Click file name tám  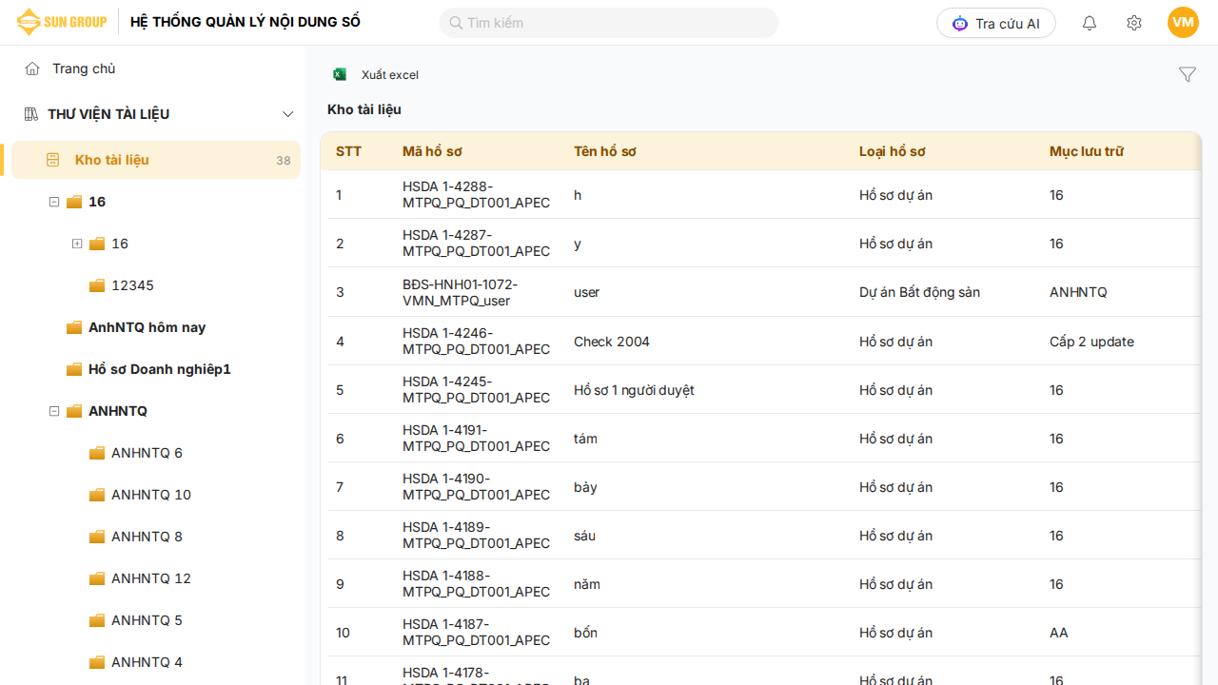585,439
